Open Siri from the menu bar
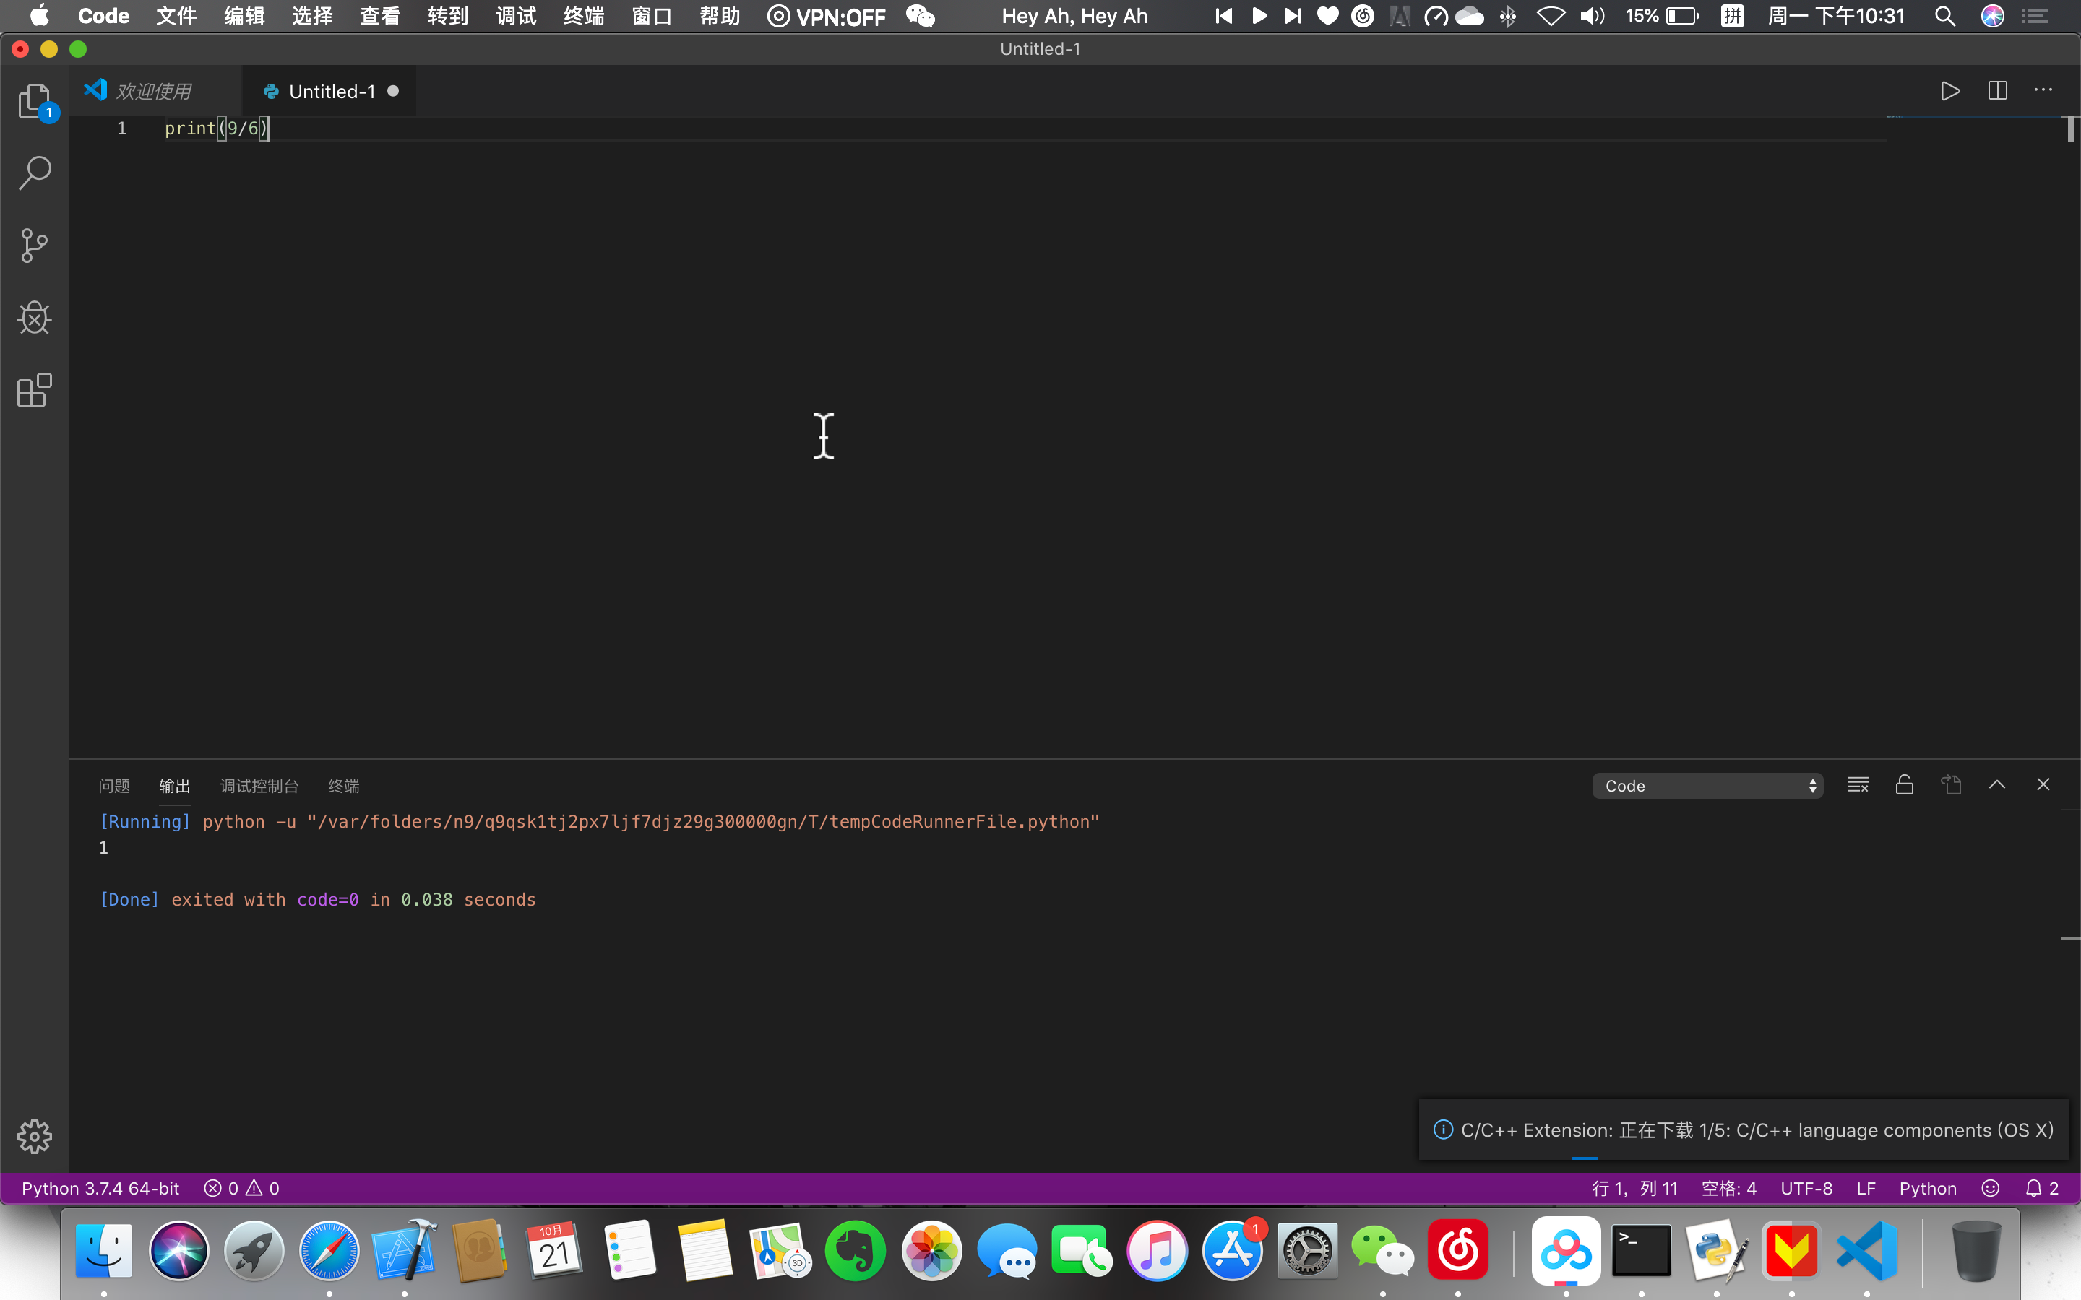This screenshot has width=2081, height=1300. point(1992,15)
